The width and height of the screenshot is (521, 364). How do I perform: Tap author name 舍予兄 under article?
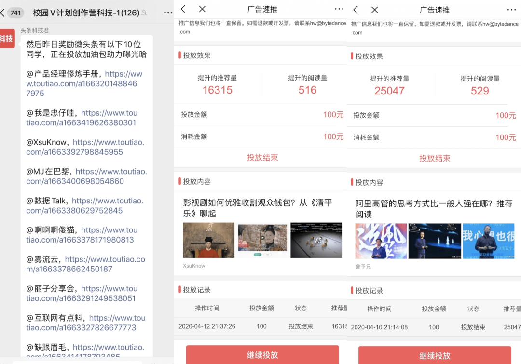coord(363,266)
